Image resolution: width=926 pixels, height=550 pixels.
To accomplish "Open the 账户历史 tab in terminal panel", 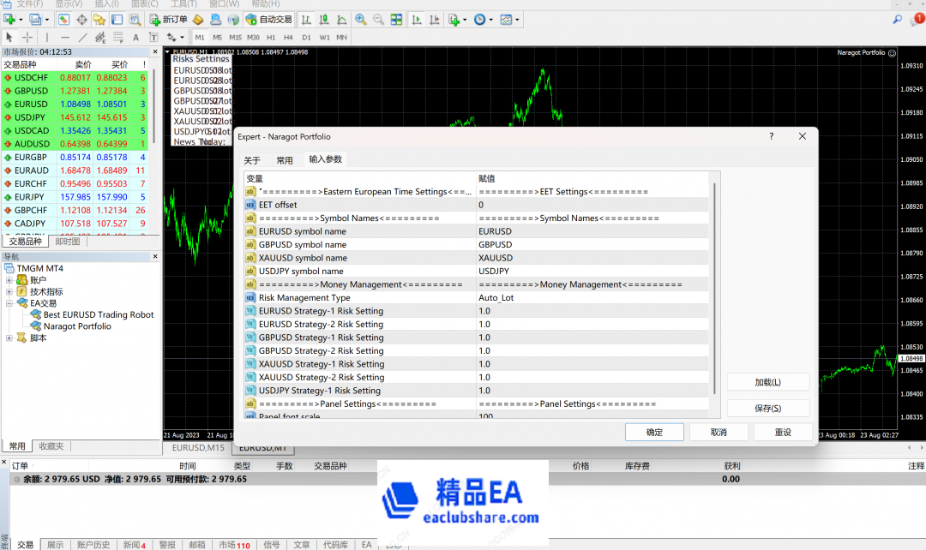I will [93, 545].
